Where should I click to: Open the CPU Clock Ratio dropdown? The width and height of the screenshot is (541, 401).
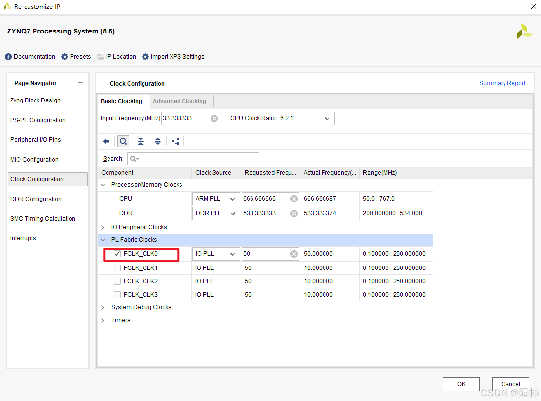(305, 118)
